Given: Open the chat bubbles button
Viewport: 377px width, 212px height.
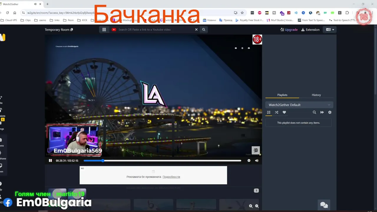Looking at the screenshot, I should [x=324, y=205].
